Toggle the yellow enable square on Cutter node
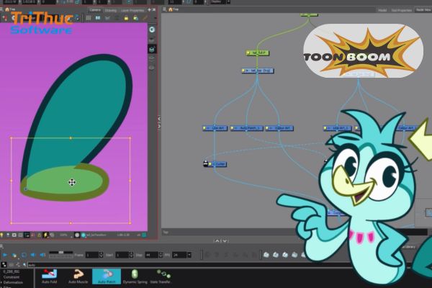Image resolution: width=432 pixels, height=288 pixels. point(210,164)
